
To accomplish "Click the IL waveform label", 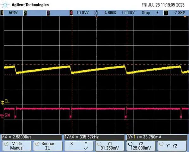I will [x=7, y=102].
